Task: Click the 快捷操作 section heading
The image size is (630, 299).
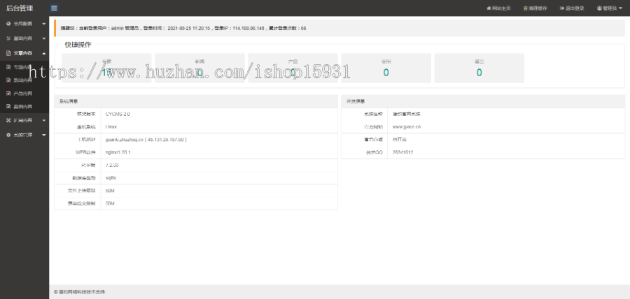Action: click(x=78, y=45)
